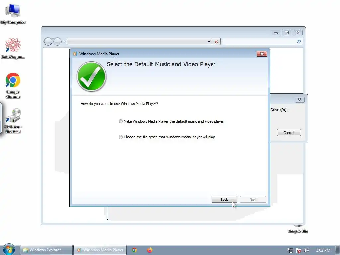Open recent pages dropdown beside navigation buttons
Screen dimensions: 340x255
click(x=64, y=42)
